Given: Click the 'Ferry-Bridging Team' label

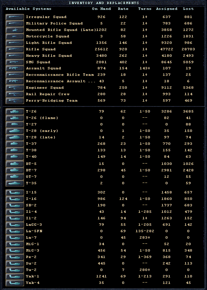Looking at the screenshot, I should pos(52,101).
